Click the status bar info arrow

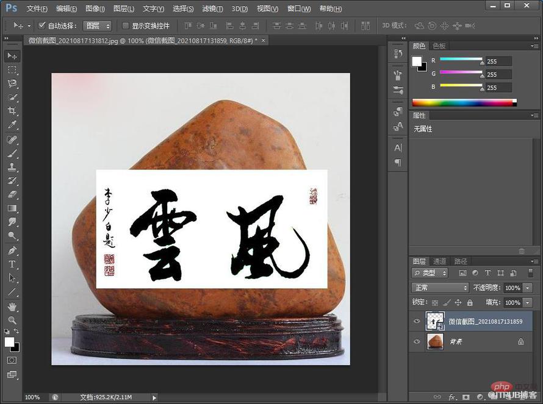pos(154,397)
